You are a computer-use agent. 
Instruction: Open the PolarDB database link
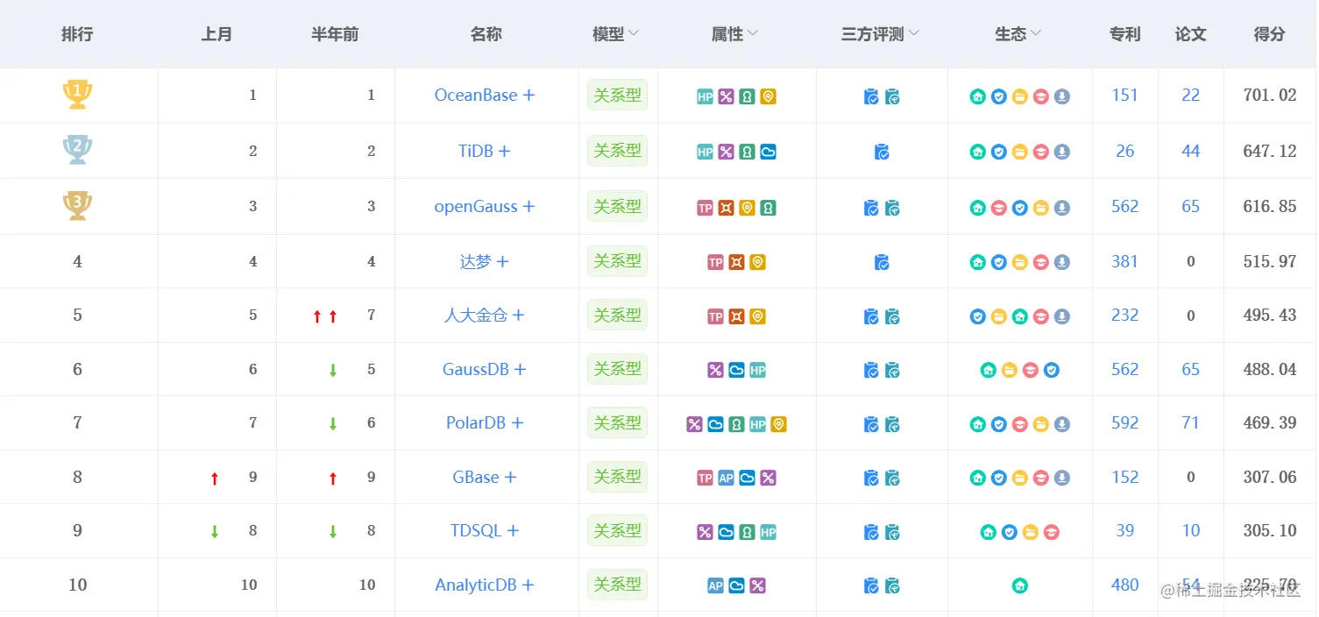[x=476, y=422]
